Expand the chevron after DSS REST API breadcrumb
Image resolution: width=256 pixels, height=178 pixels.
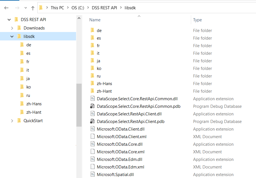click(x=121, y=8)
